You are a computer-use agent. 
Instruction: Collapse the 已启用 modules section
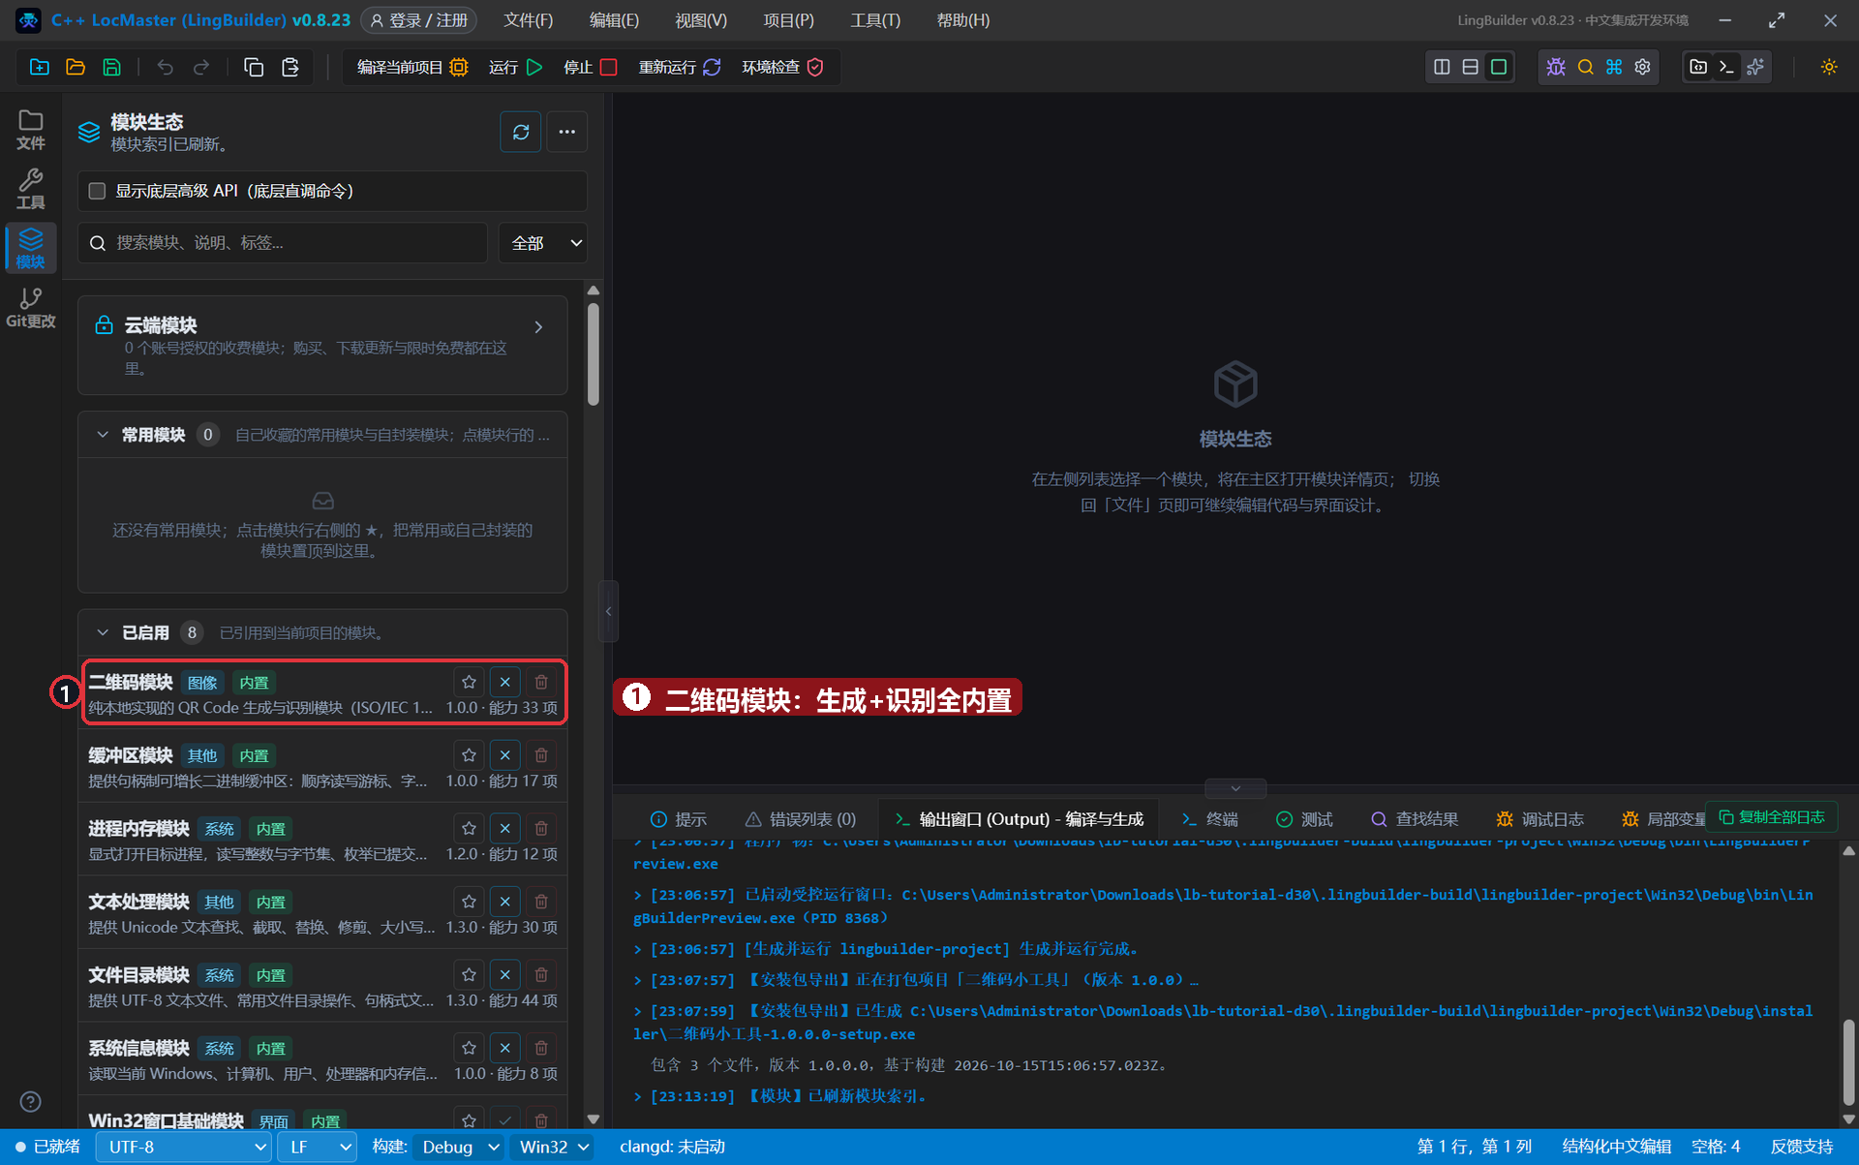click(103, 632)
